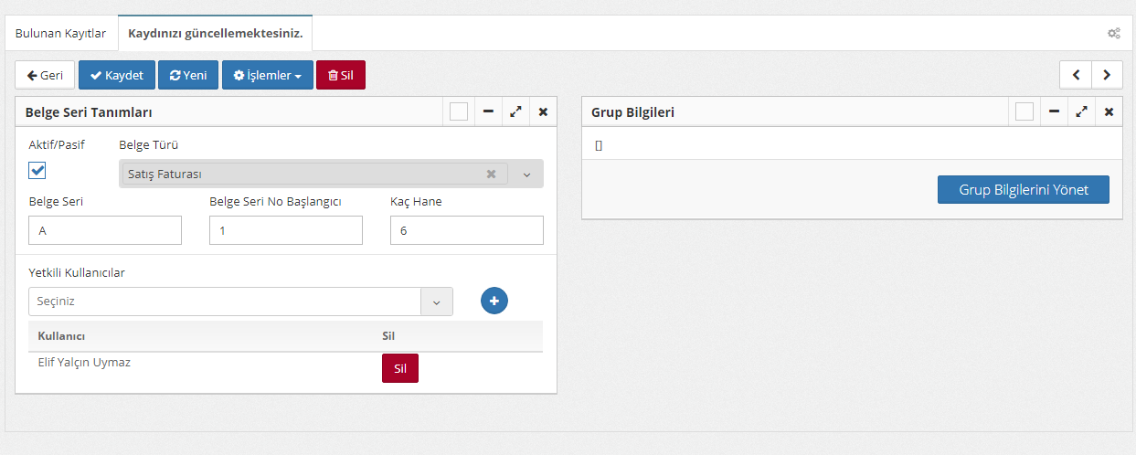
Task: Open the Belge Türü dropdown arrow
Action: click(526, 175)
